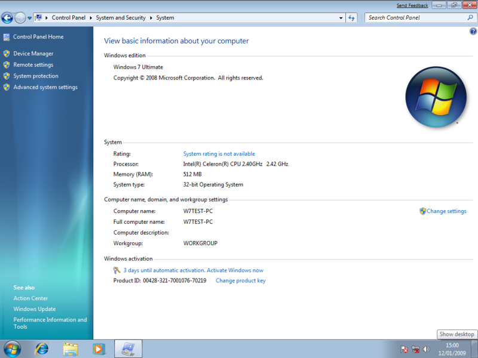Click the Product ID 00428-321-7001076-70219 value
Viewport: 478px width, 358px height.
174,280
